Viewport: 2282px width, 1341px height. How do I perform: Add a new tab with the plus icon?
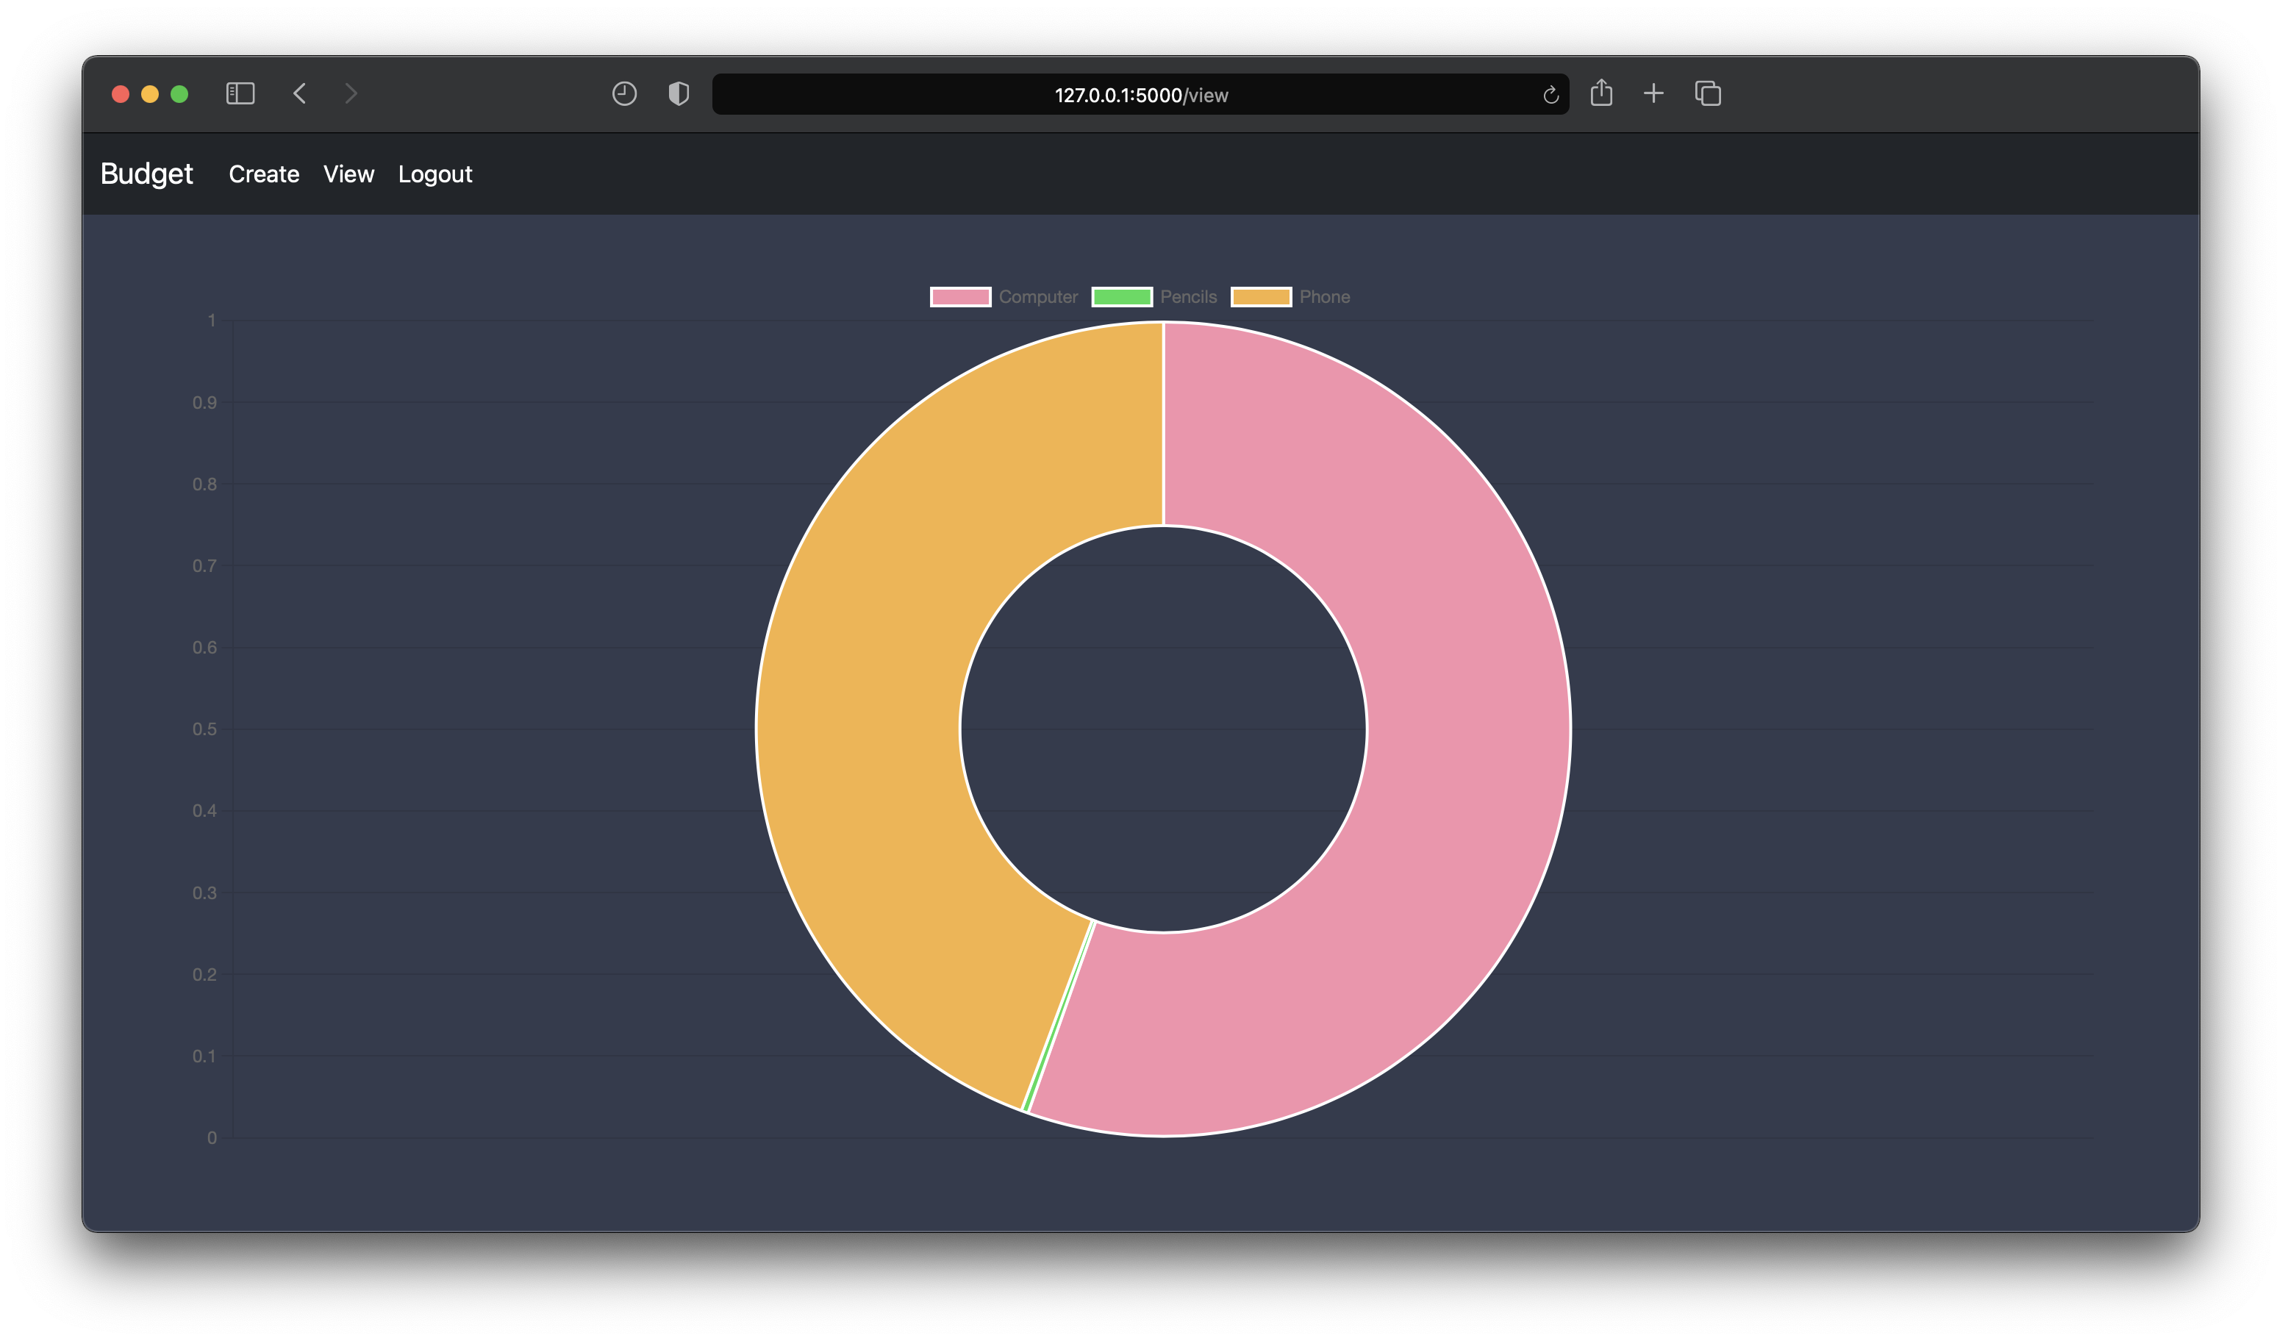(x=1653, y=93)
